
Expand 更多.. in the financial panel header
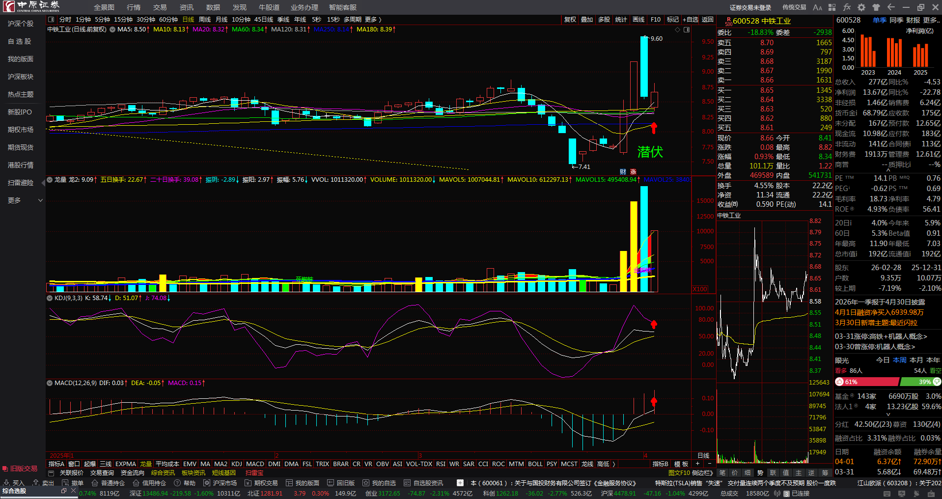(x=932, y=20)
